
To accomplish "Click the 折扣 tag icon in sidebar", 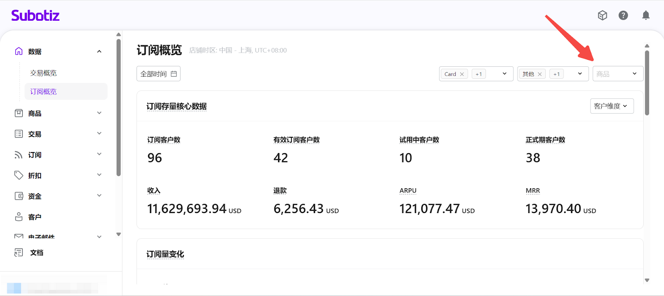I will pyautogui.click(x=19, y=175).
